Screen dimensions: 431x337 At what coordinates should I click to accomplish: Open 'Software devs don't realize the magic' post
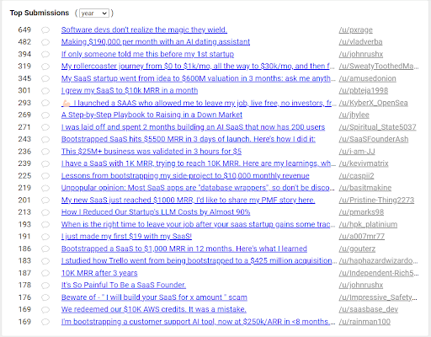coord(144,29)
